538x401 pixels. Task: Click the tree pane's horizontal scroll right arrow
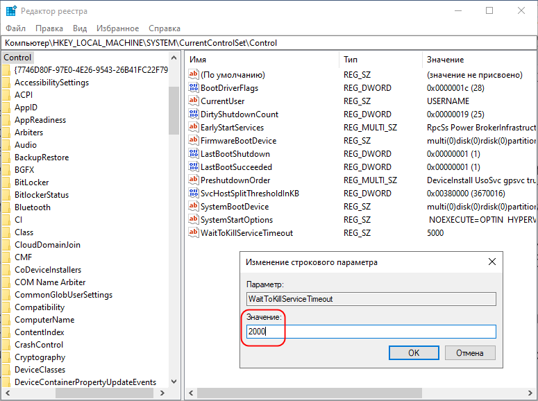tap(162, 393)
